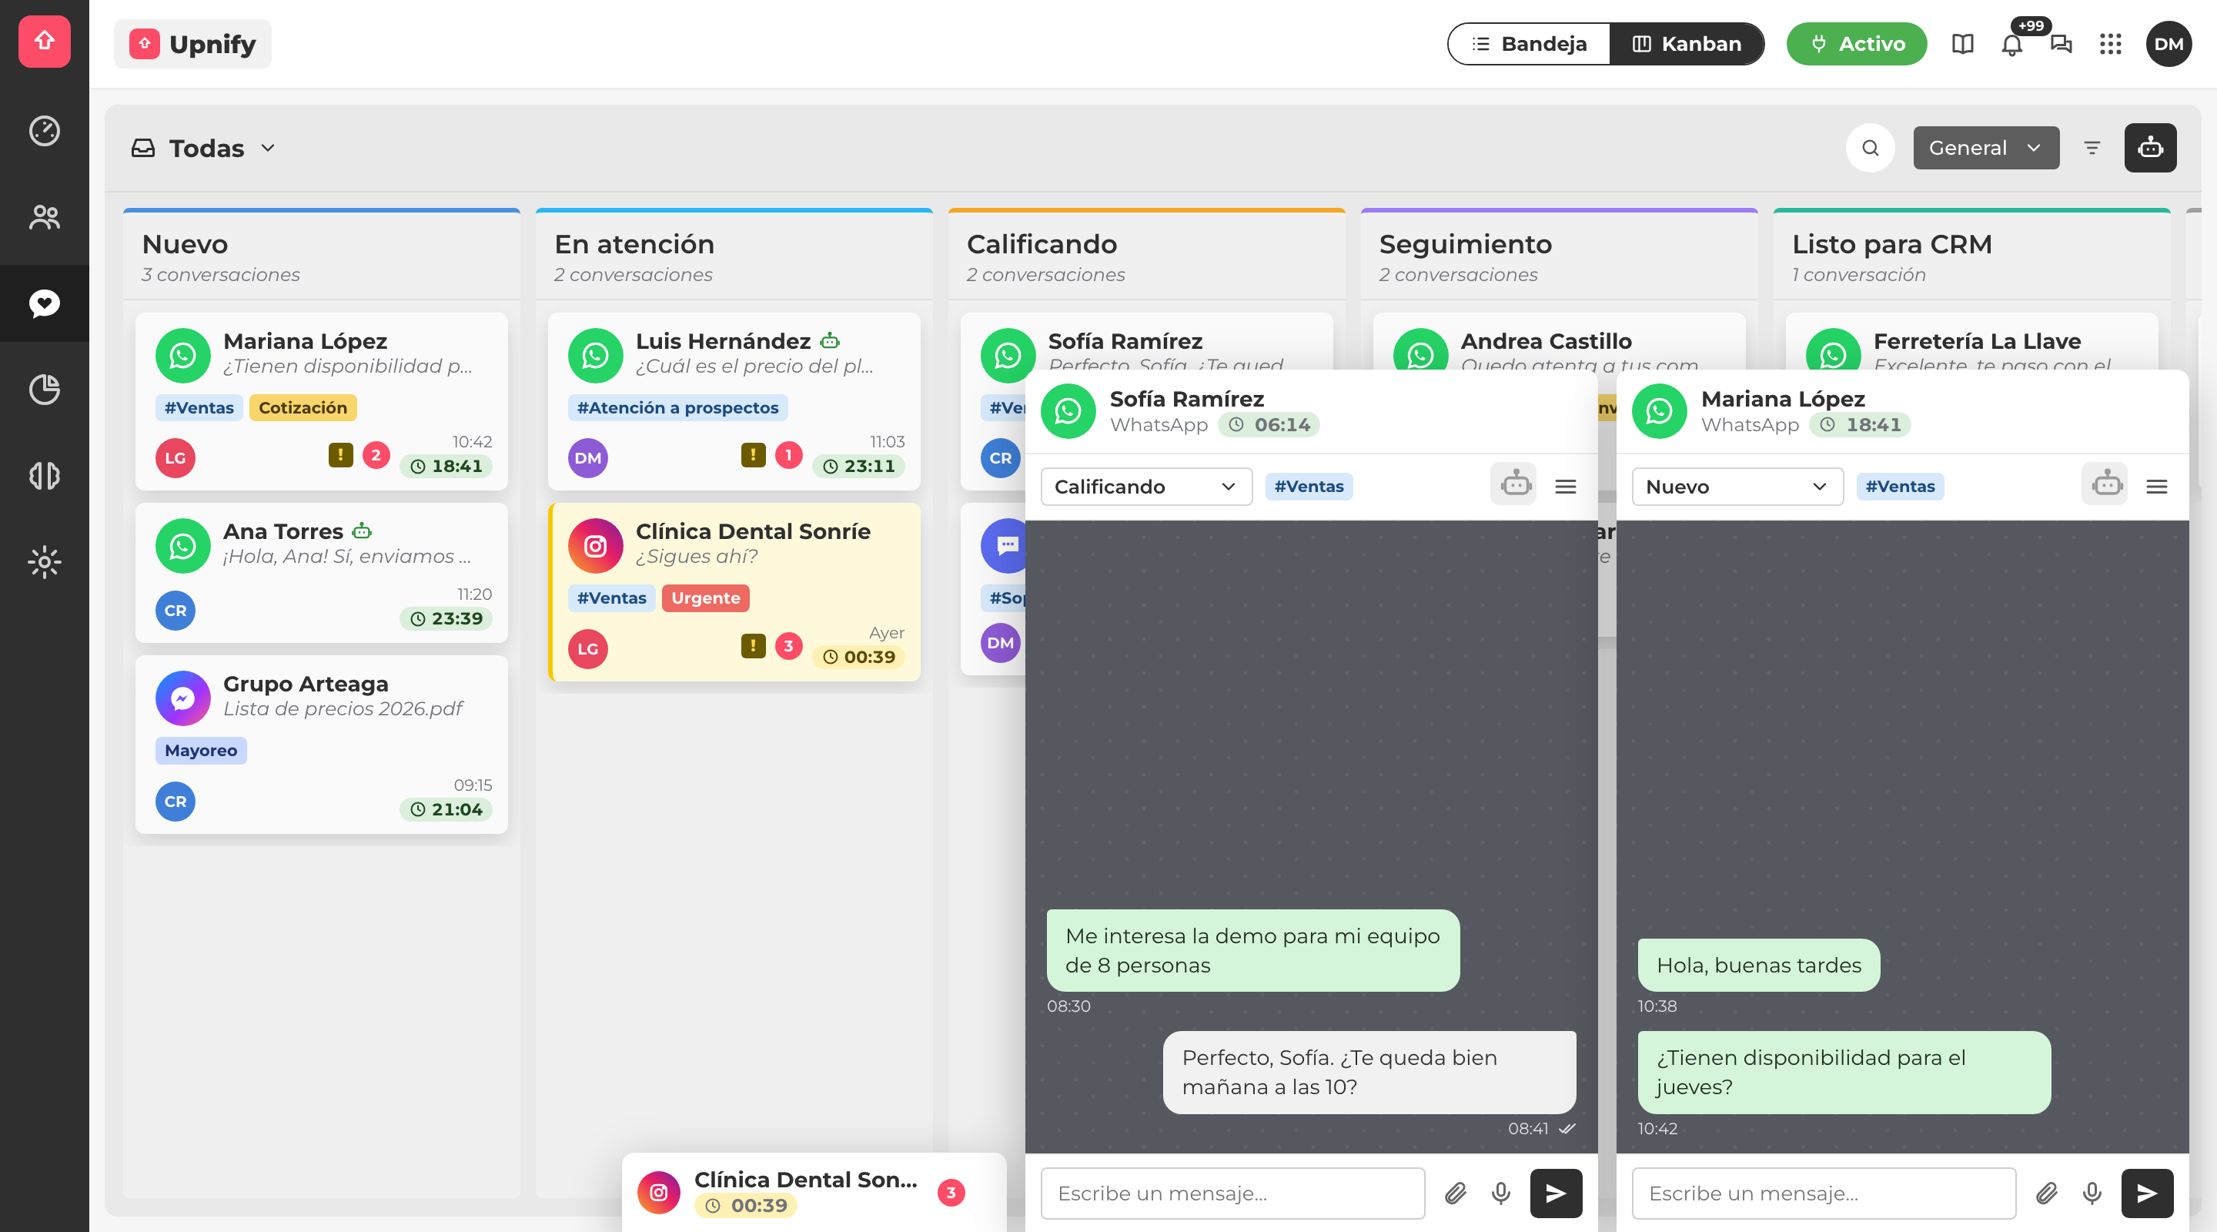Click CR avatar on Grupo Arteaga card
The image size is (2217, 1232).
point(176,802)
